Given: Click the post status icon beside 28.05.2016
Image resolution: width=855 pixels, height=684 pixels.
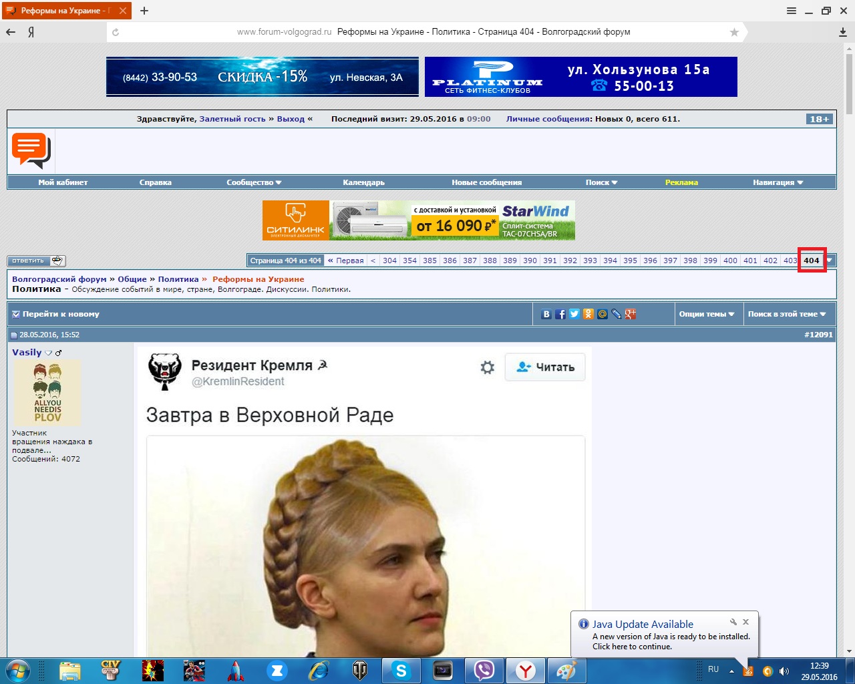Looking at the screenshot, I should click(14, 335).
